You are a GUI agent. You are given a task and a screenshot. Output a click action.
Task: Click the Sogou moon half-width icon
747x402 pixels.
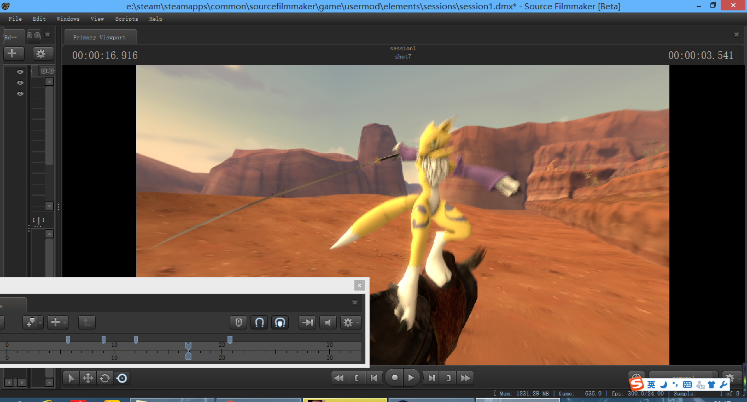663,385
